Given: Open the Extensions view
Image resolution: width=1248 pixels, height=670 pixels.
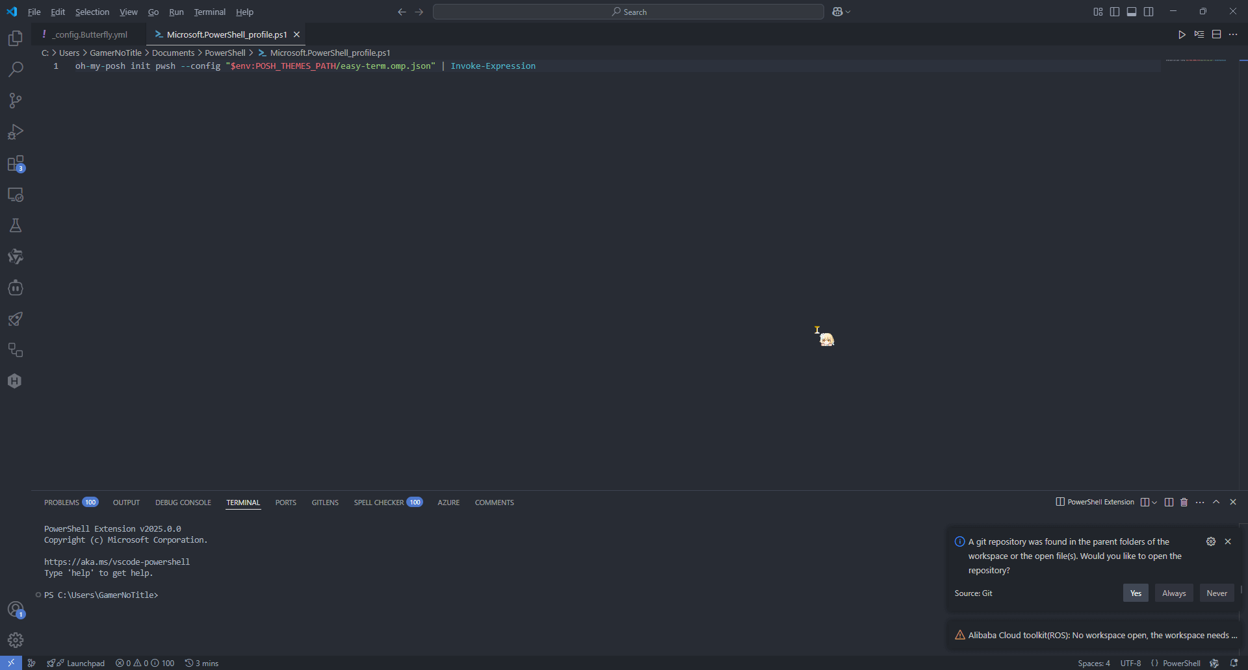Looking at the screenshot, I should [x=16, y=164].
